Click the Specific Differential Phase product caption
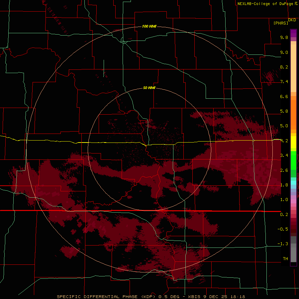 click(151, 297)
